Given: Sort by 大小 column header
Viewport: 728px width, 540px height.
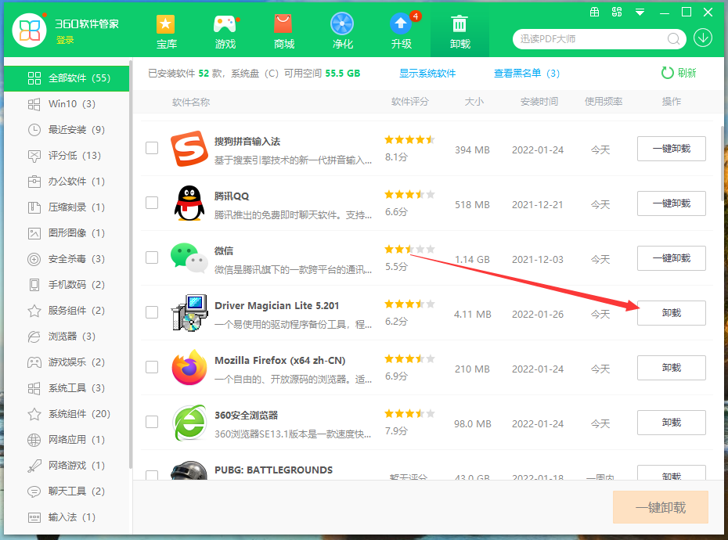Looking at the screenshot, I should coord(474,102).
